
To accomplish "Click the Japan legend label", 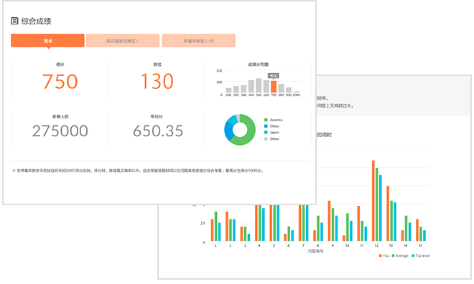I will (x=274, y=133).
